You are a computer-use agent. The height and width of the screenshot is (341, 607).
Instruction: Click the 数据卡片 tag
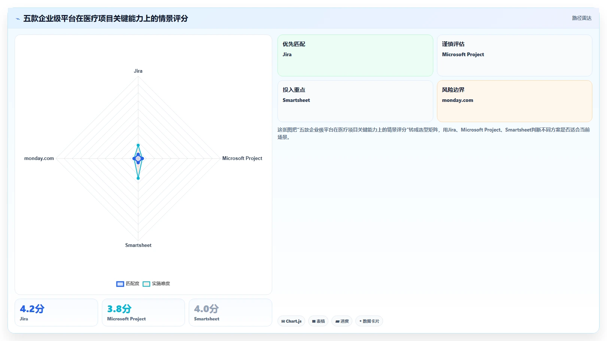[369, 321]
